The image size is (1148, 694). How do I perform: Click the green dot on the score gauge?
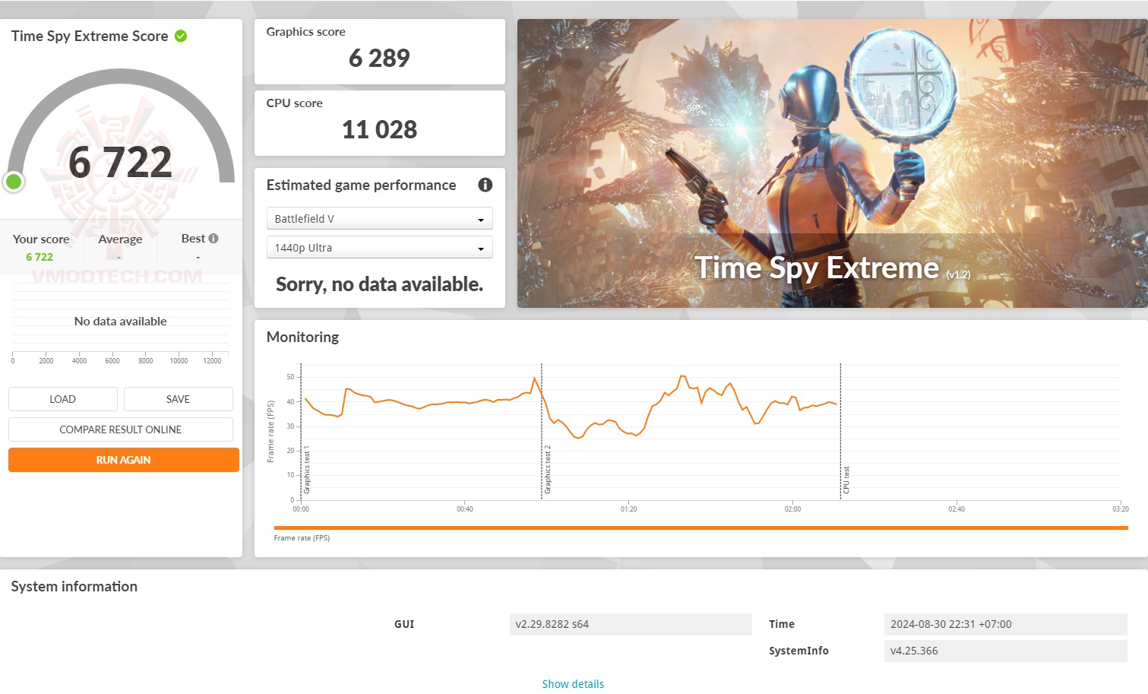(14, 182)
